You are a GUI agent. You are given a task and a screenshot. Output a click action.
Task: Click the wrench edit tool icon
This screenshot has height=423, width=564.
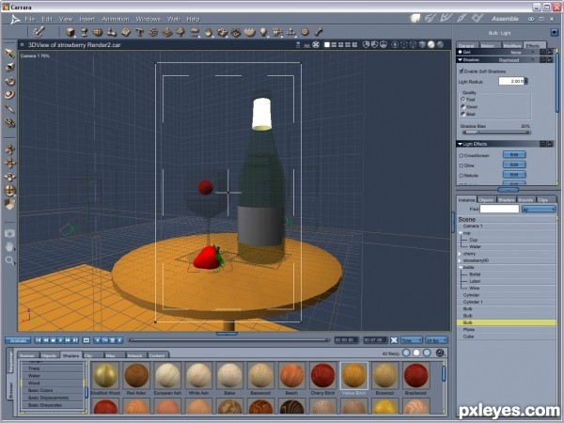(x=39, y=32)
